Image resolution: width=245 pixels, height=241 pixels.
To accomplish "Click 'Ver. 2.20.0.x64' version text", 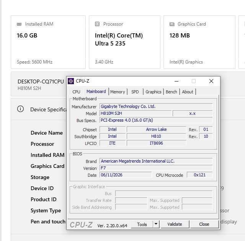I will 112,226.
